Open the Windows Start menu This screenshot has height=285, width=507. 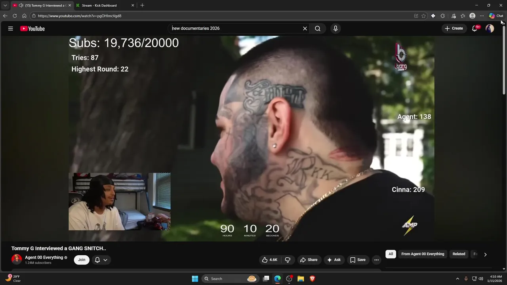click(195, 279)
